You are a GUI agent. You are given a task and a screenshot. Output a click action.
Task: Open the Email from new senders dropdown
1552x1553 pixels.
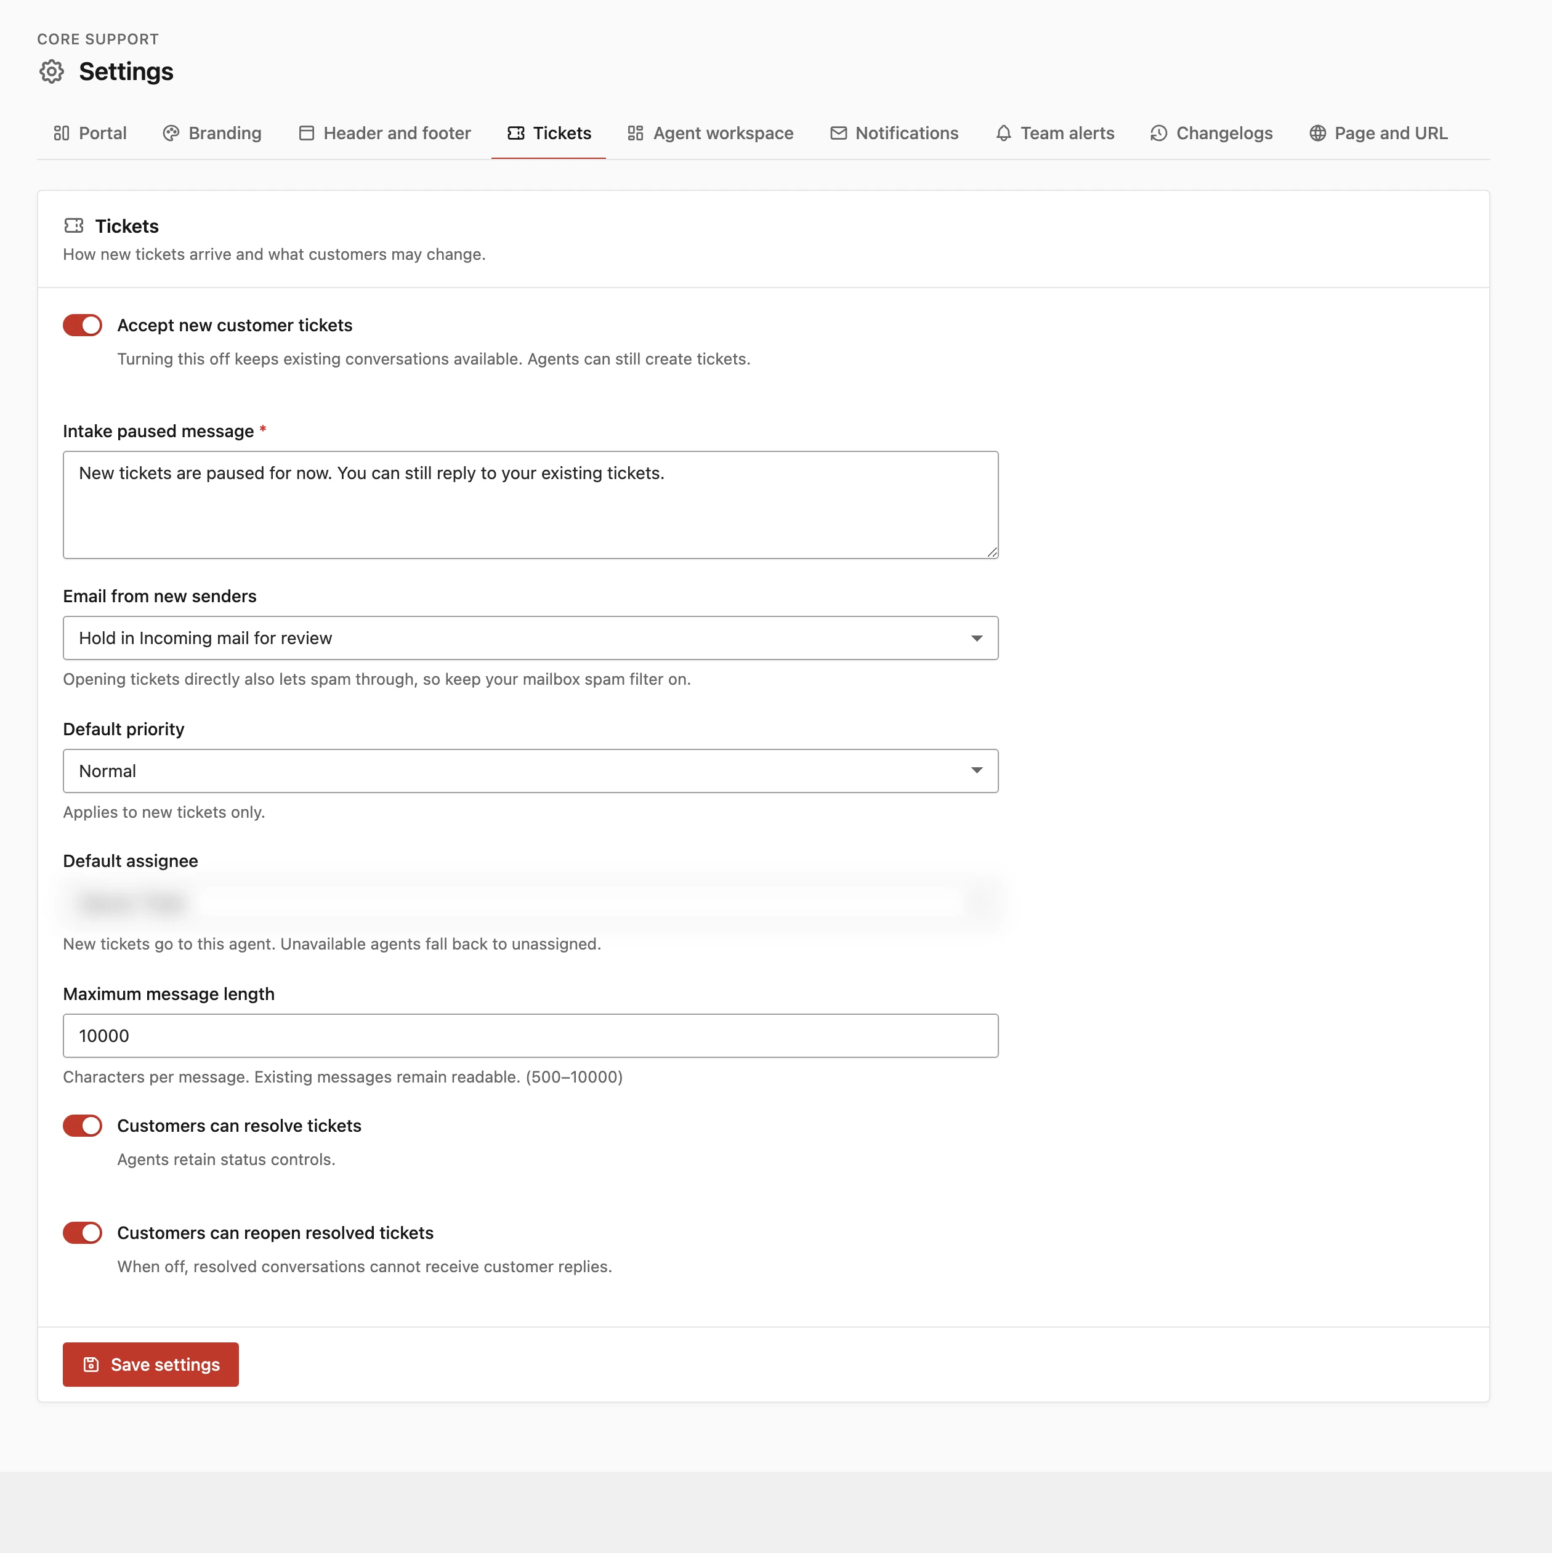[531, 638]
